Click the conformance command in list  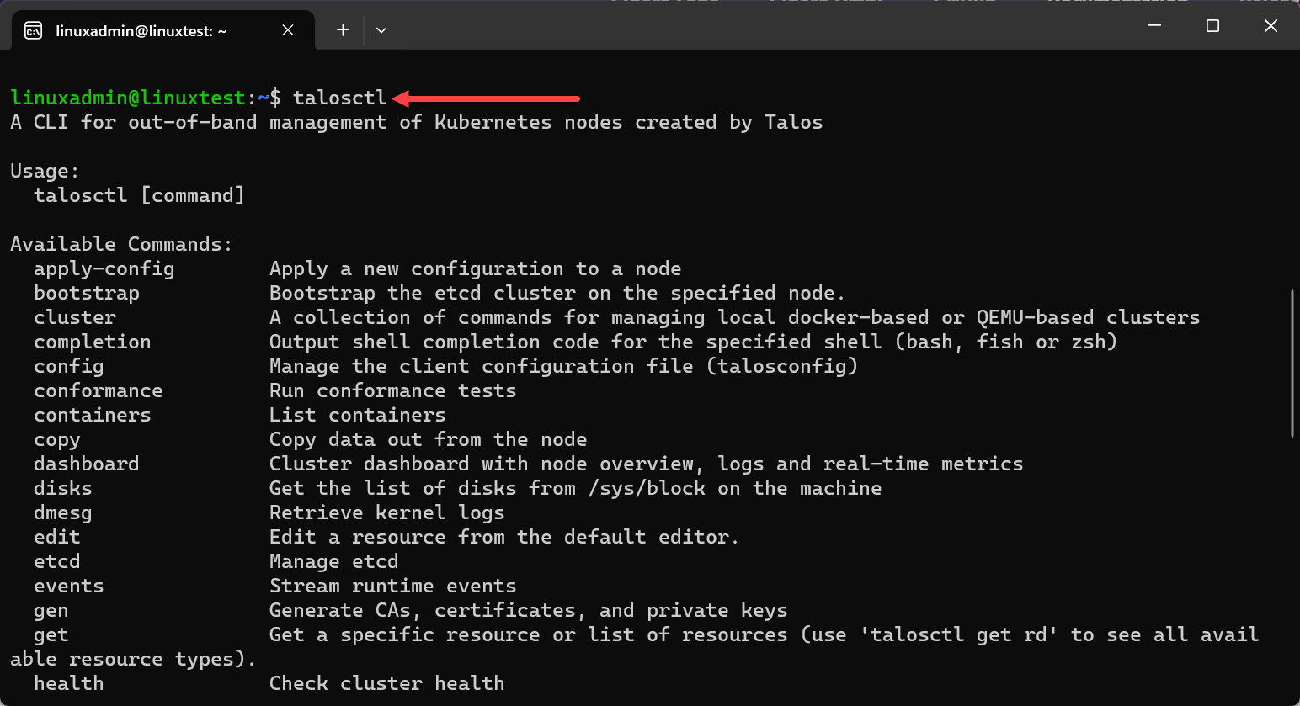pyautogui.click(x=99, y=390)
